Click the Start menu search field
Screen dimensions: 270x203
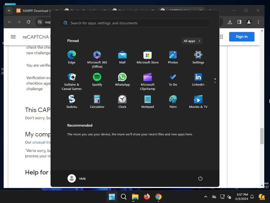(135, 23)
